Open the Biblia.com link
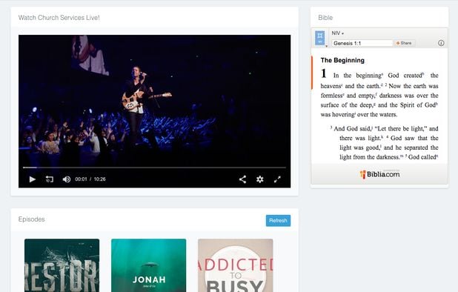The image size is (458, 292). pos(379,174)
